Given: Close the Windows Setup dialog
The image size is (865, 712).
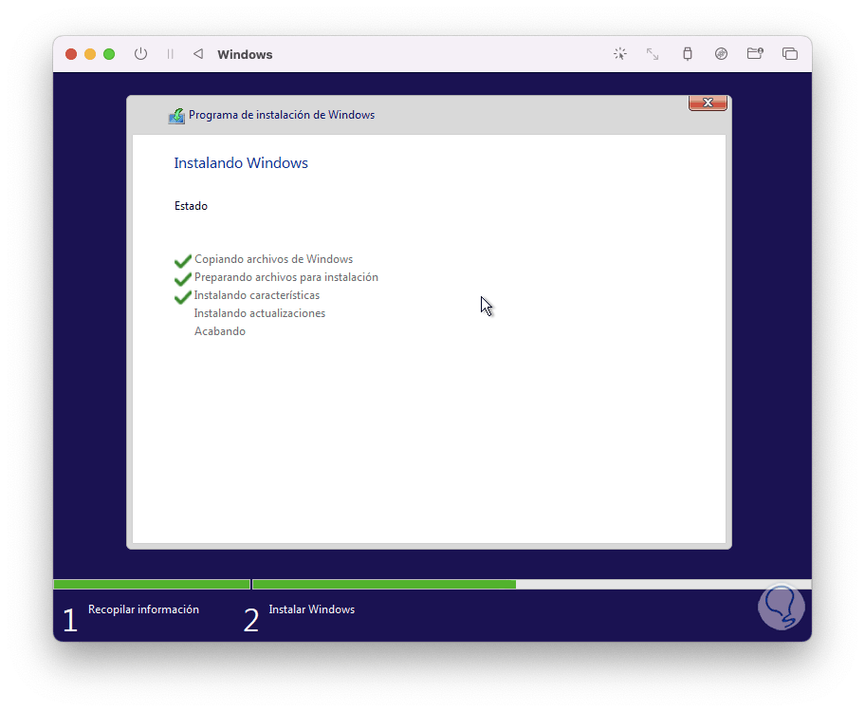Looking at the screenshot, I should pyautogui.click(x=708, y=103).
